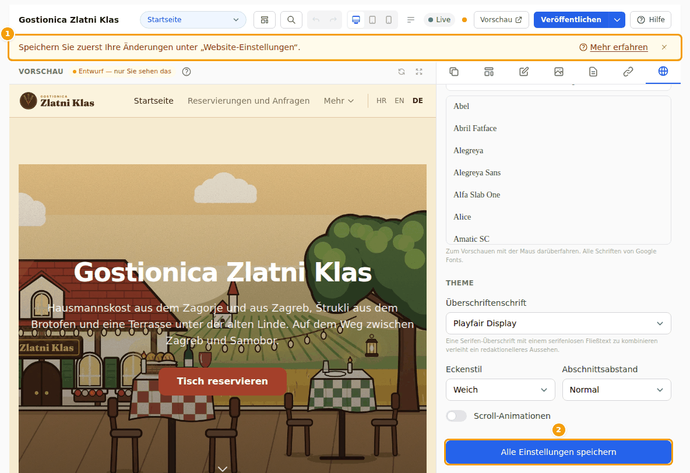
Task: Open the link icon panel tab
Action: (x=628, y=72)
